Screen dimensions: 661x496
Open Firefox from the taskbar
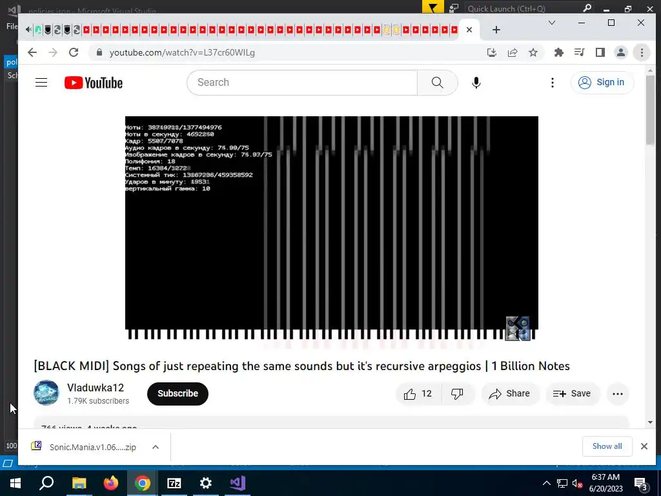(111, 483)
